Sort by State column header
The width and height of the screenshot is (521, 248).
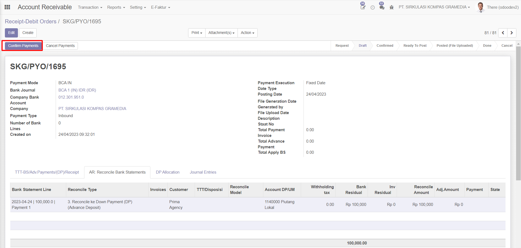[497, 190]
